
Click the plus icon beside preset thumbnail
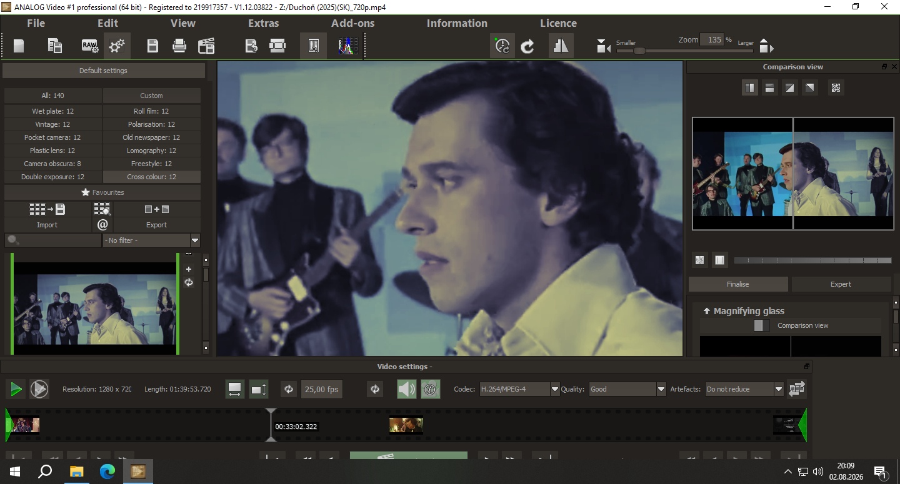click(189, 269)
